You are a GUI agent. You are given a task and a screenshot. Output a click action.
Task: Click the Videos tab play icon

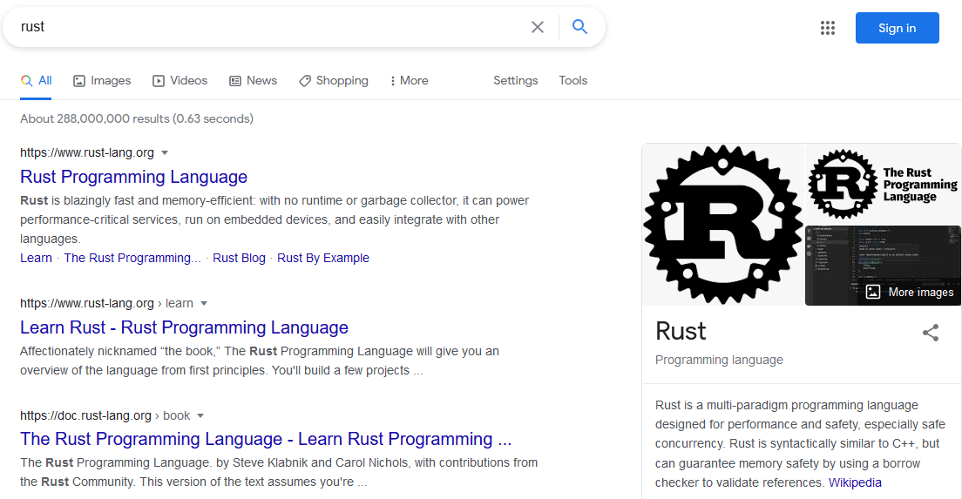click(x=159, y=81)
